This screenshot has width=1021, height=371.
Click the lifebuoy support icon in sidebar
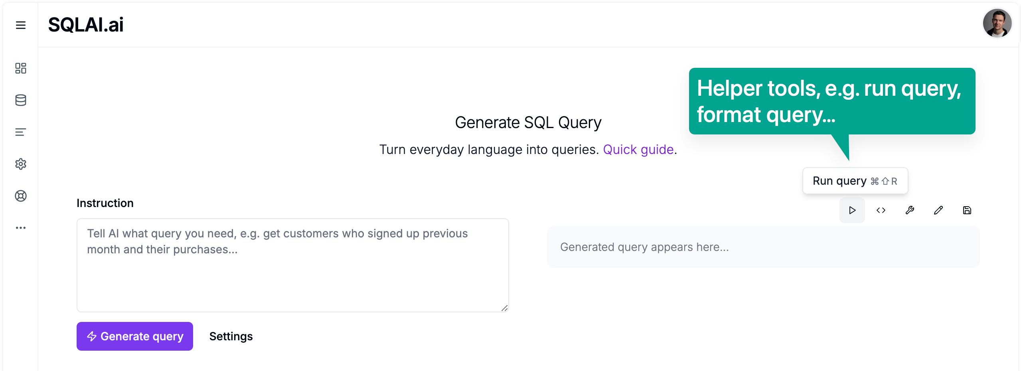point(21,196)
